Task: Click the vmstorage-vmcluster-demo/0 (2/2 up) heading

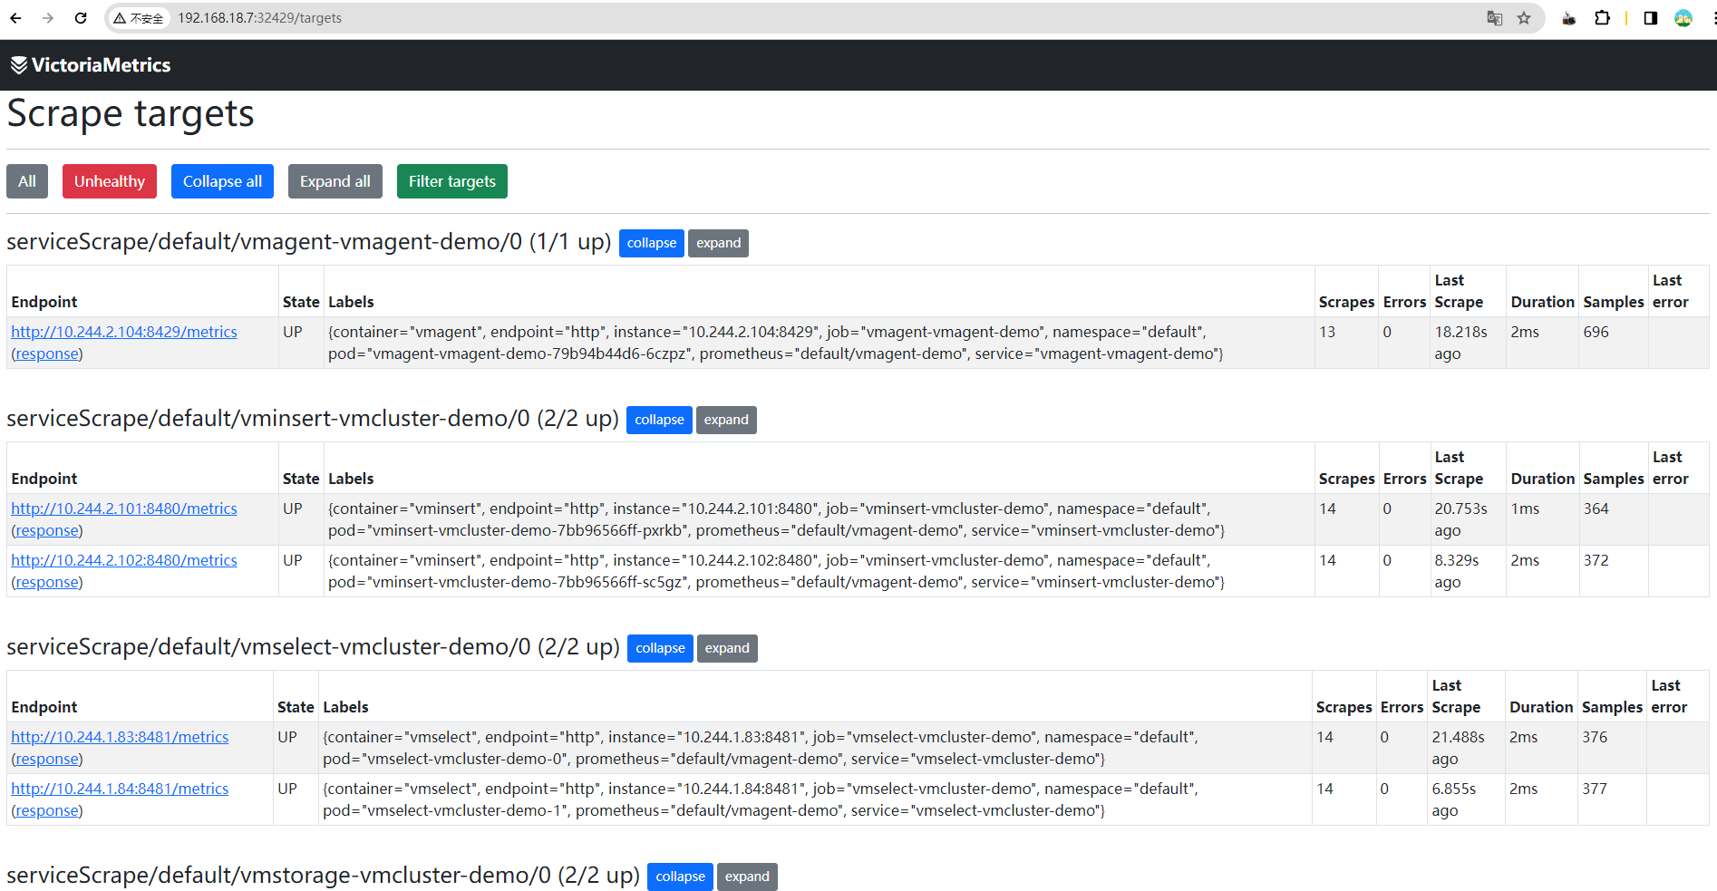Action: [323, 876]
